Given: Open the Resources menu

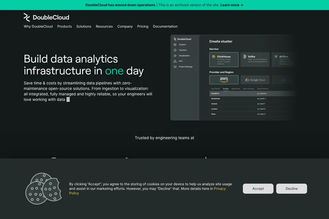Looking at the screenshot, I should pyautogui.click(x=104, y=26).
